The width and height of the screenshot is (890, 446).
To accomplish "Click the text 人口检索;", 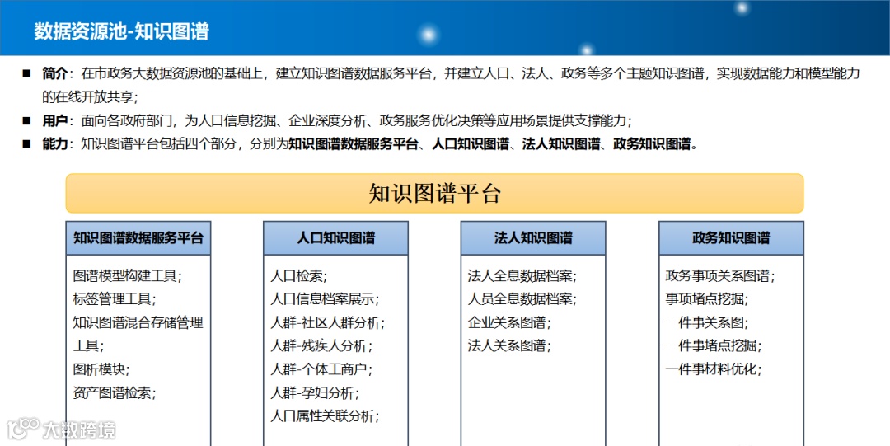I will click(x=299, y=277).
